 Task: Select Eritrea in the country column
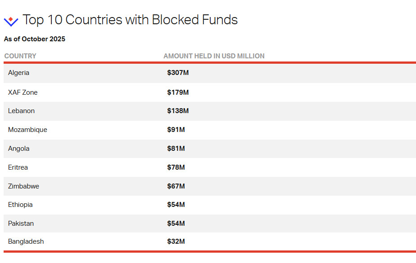pyautogui.click(x=18, y=167)
